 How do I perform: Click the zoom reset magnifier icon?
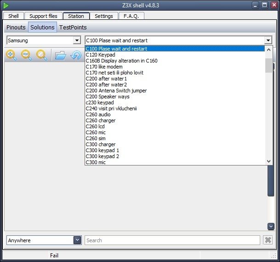41,55
